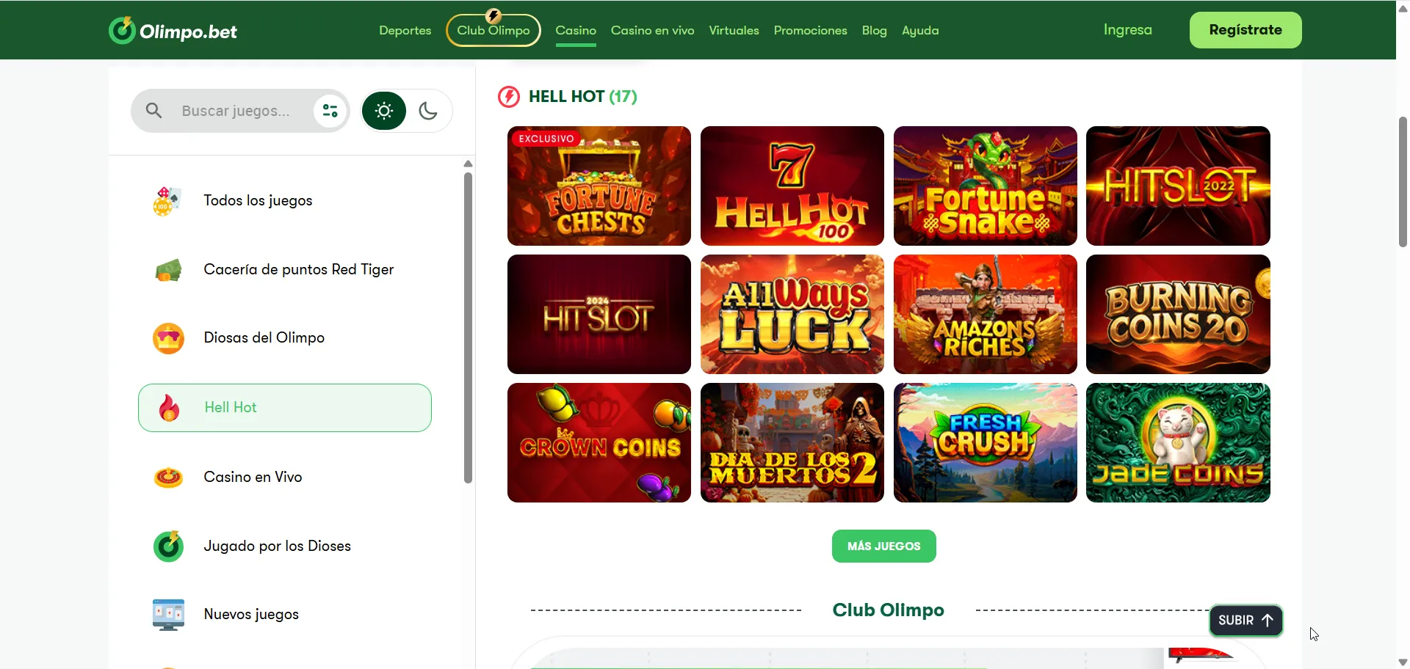1410x669 pixels.
Task: Click the Red Tiger cash icon
Action: point(168,270)
